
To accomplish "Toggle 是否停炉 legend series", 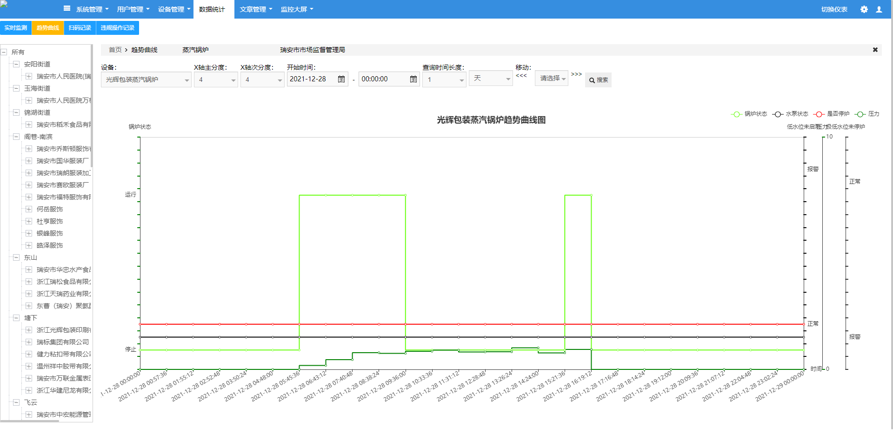I will (832, 114).
